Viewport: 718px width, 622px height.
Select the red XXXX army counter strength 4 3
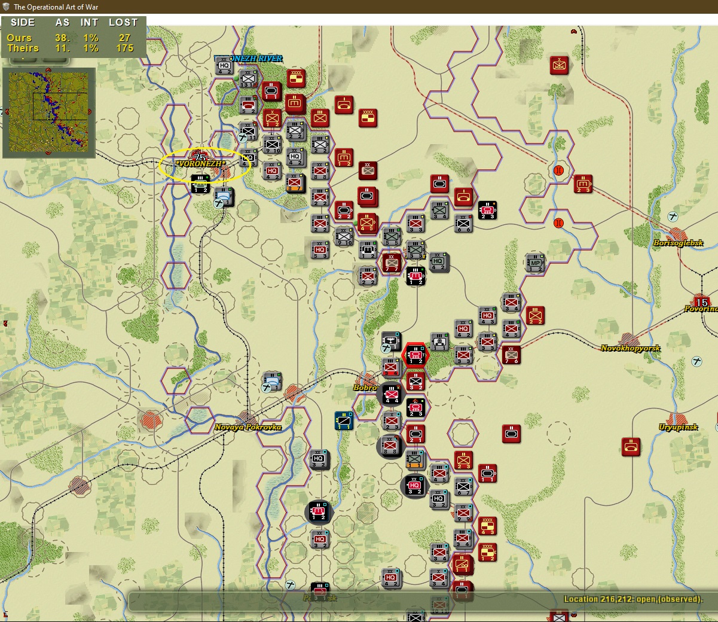pyautogui.click(x=487, y=526)
